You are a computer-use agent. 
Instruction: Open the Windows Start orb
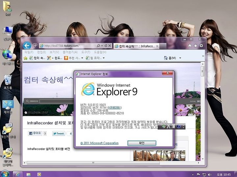(x=5, y=174)
